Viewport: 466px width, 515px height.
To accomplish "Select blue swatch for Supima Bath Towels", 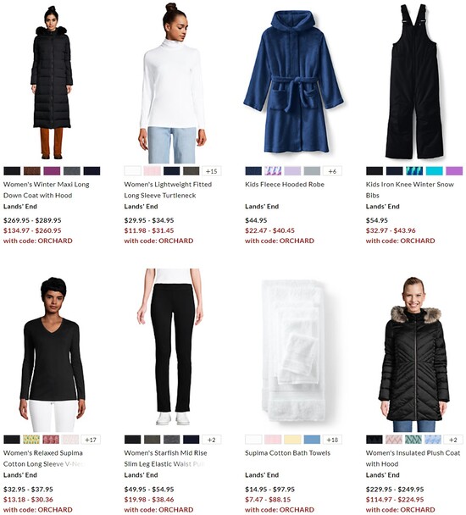I will (x=312, y=440).
